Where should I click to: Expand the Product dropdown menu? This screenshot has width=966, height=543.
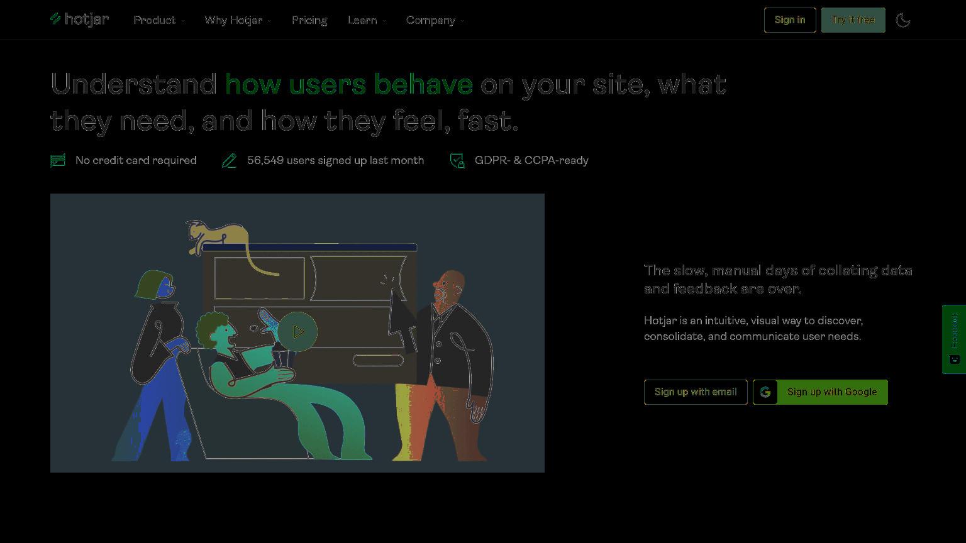click(159, 20)
